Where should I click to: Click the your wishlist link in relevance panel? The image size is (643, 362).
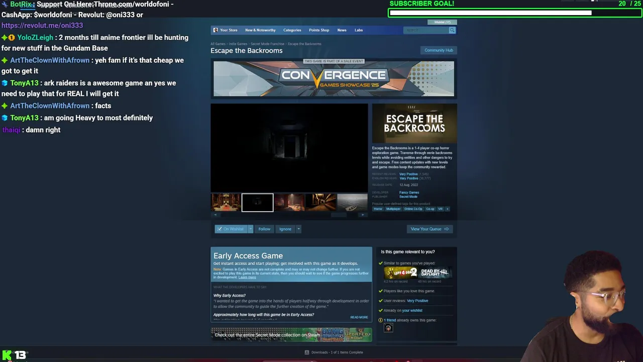coord(412,311)
